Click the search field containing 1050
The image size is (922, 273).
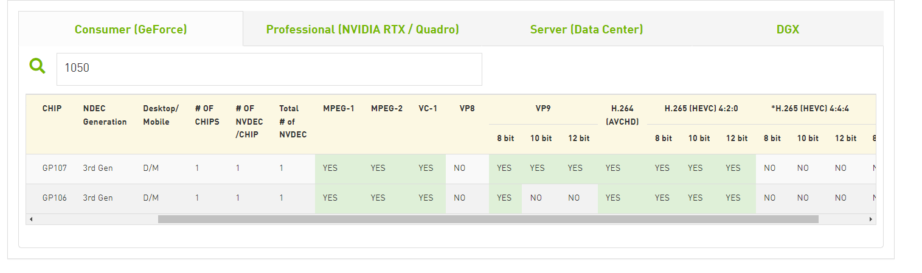(269, 69)
